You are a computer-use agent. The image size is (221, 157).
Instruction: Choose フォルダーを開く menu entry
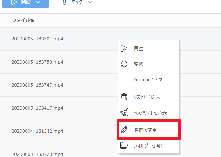click(x=148, y=146)
